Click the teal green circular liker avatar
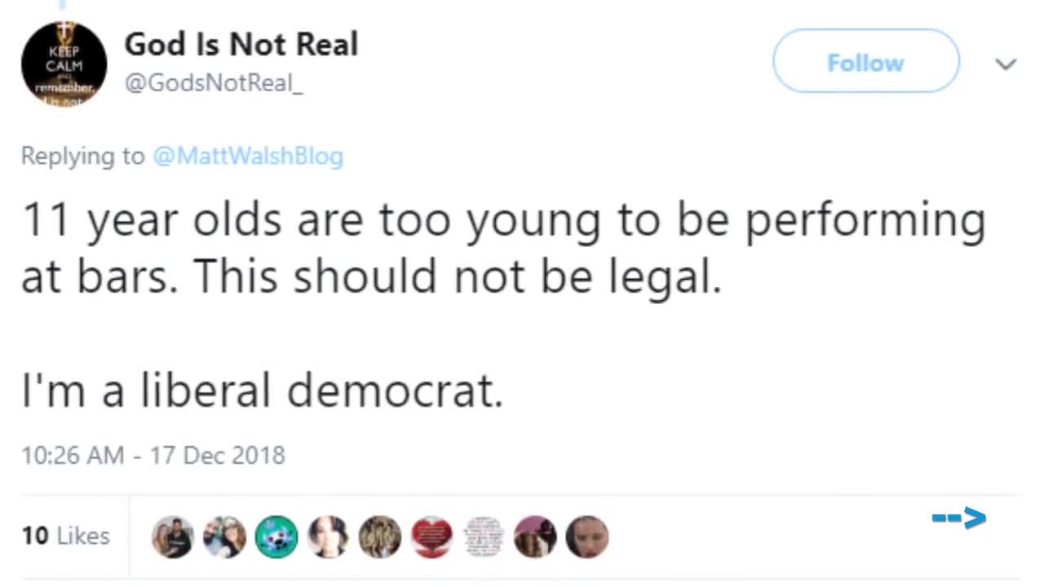The height and width of the screenshot is (587, 1044). click(276, 537)
